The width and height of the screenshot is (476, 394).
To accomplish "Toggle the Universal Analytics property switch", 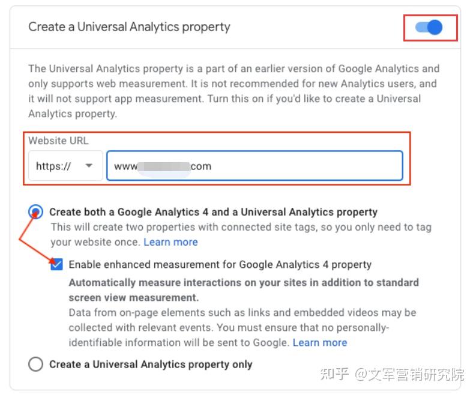I will [x=430, y=28].
